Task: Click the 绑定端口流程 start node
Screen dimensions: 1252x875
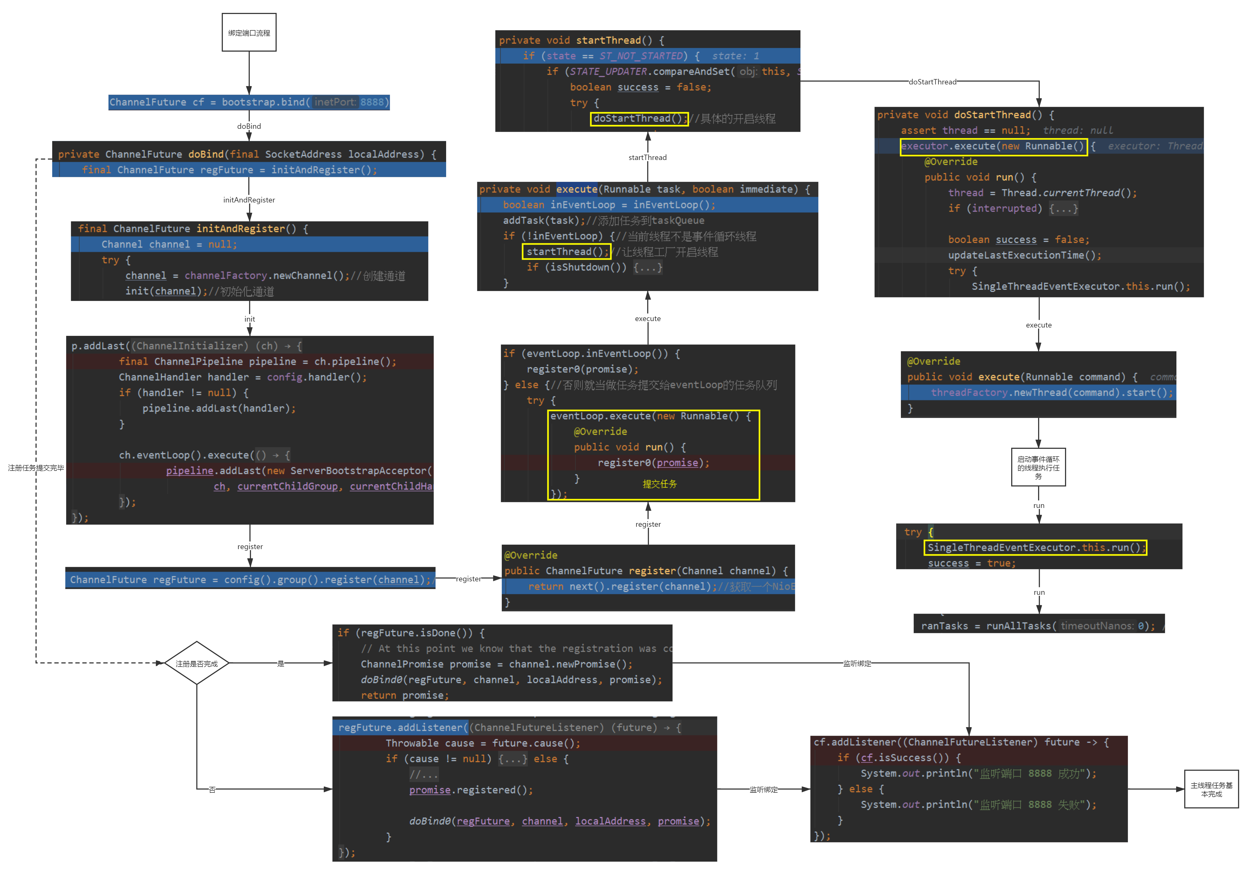Action: click(249, 32)
